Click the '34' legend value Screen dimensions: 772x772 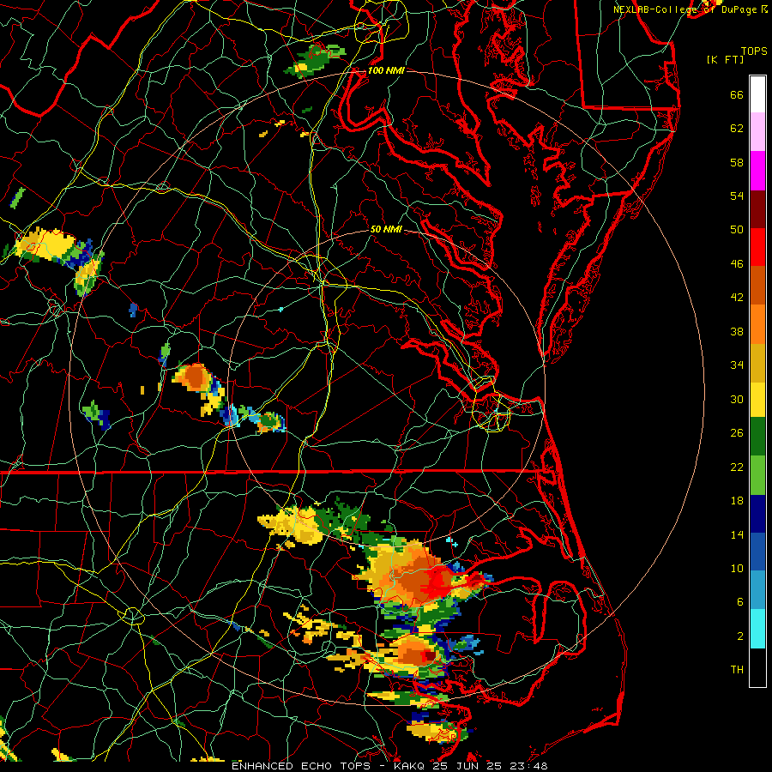[x=737, y=365]
